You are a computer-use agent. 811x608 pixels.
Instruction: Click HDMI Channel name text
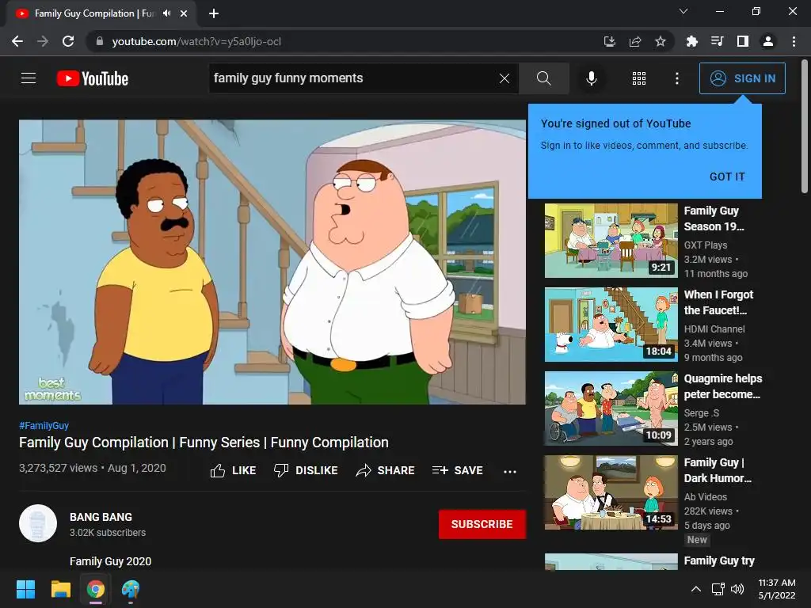714,329
